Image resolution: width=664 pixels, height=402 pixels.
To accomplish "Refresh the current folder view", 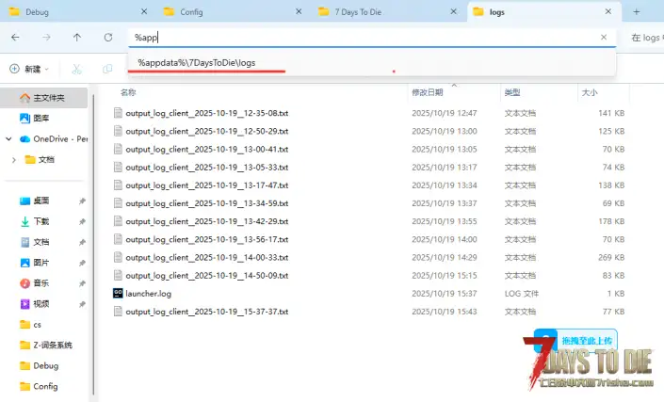I will coord(107,38).
